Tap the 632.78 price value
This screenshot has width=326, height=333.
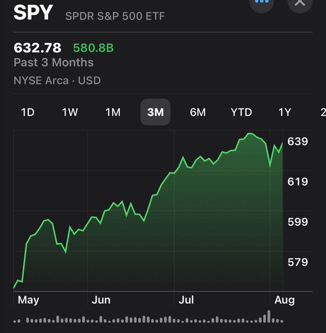click(37, 48)
